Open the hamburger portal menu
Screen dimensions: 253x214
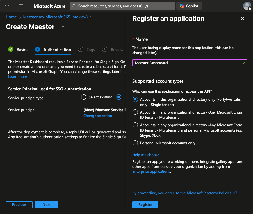pyautogui.click(x=21, y=6)
